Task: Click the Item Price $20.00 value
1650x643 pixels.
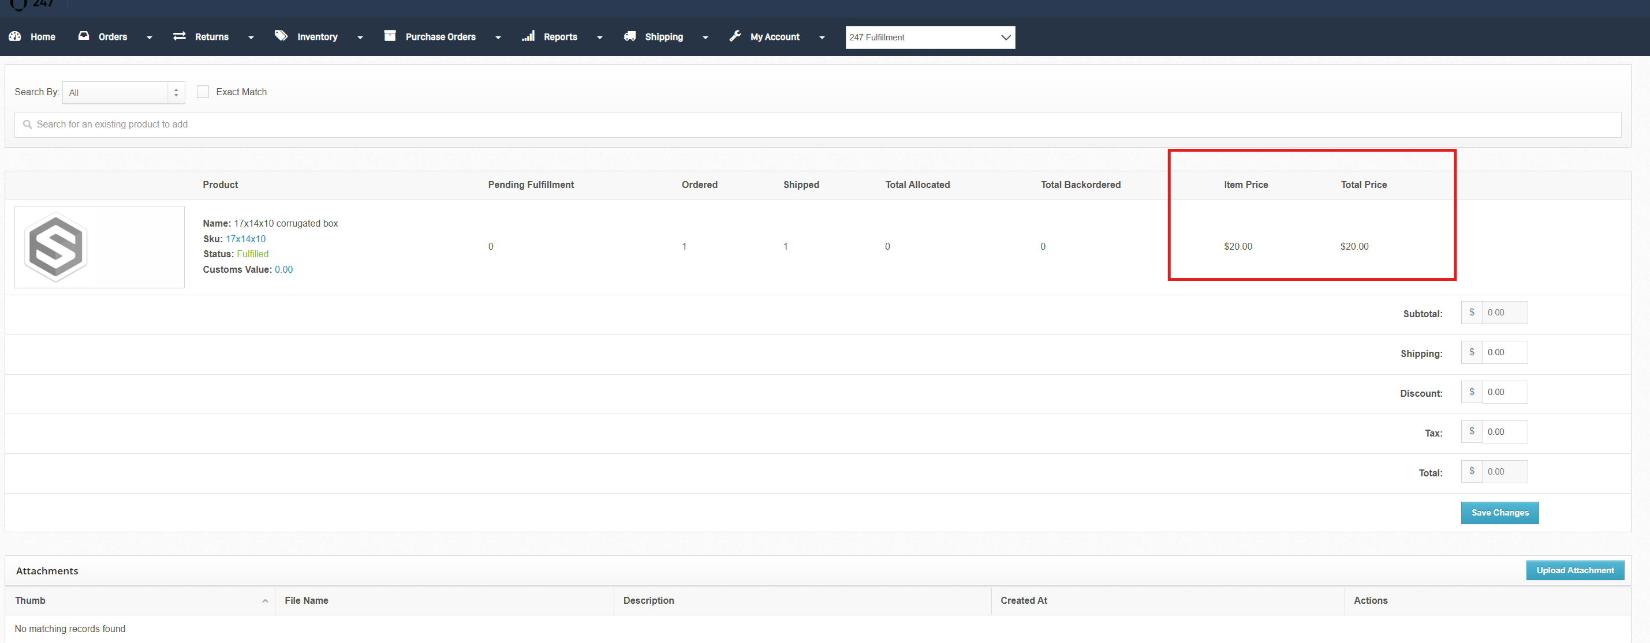Action: click(x=1238, y=247)
